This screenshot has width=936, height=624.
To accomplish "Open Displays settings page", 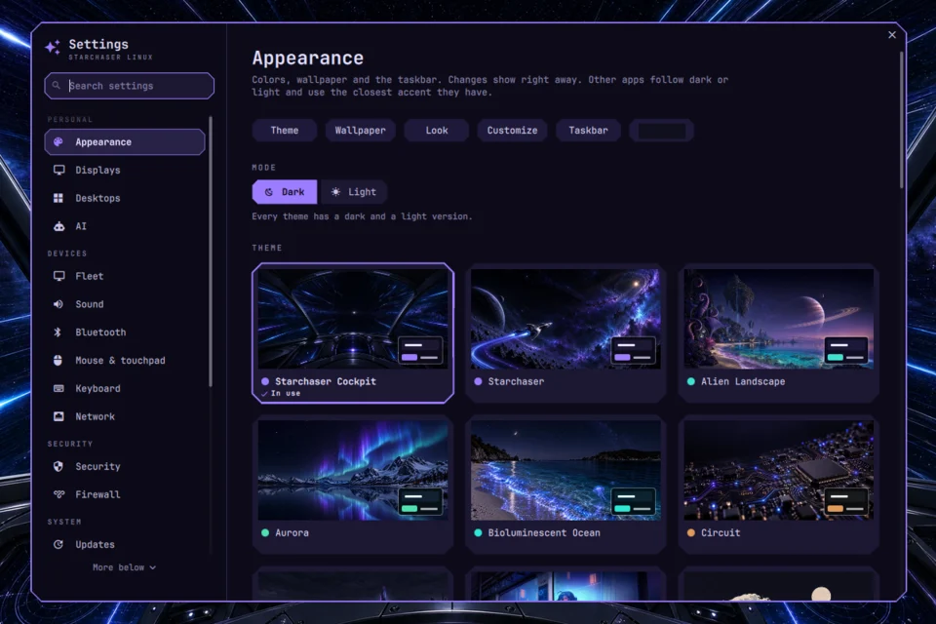I will [x=125, y=171].
